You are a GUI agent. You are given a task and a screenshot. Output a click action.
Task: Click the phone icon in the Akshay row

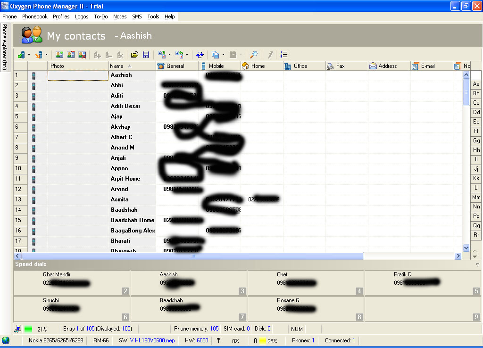33,127
